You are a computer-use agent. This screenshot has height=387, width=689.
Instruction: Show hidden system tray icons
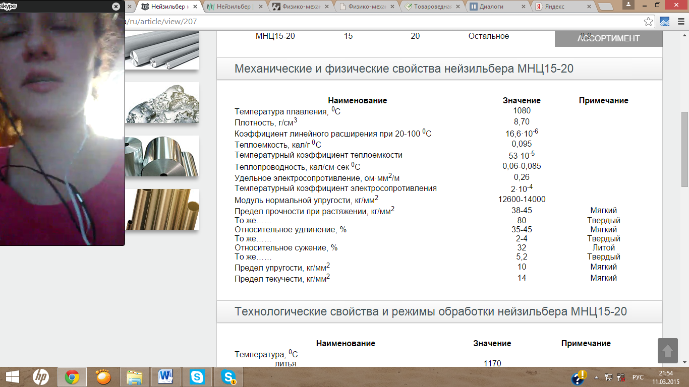[x=597, y=377]
